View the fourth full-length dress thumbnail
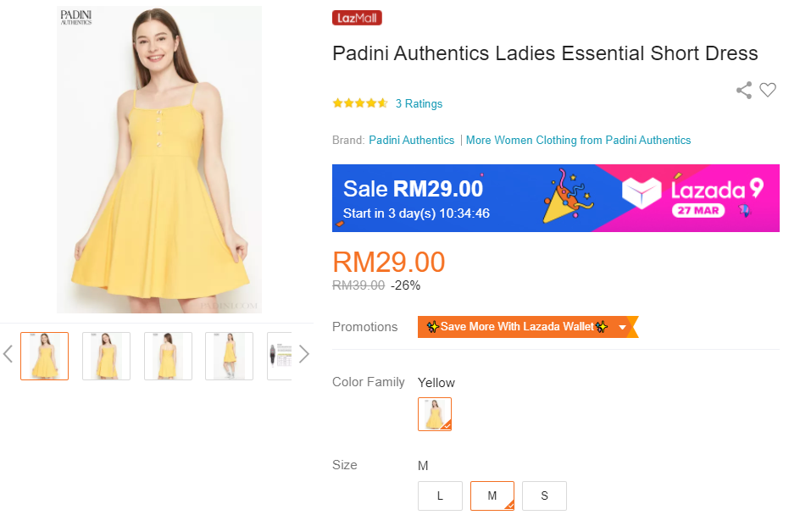 click(229, 356)
